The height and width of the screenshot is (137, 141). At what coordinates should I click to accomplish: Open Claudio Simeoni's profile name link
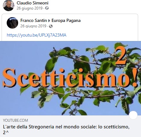click(32, 3)
